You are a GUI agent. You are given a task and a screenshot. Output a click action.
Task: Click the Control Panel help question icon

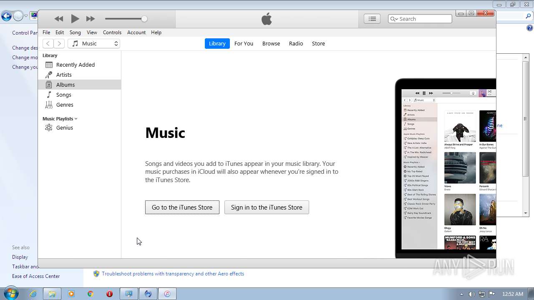529,28
